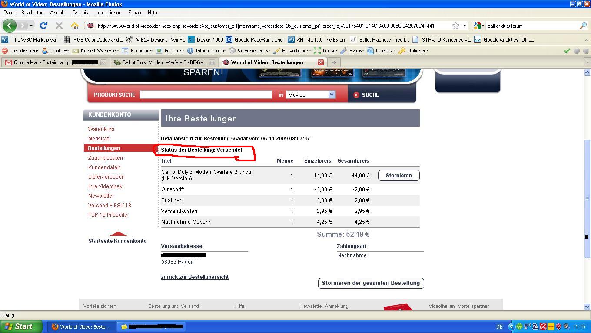
Task: Open the Kundendaten link
Action: click(104, 167)
